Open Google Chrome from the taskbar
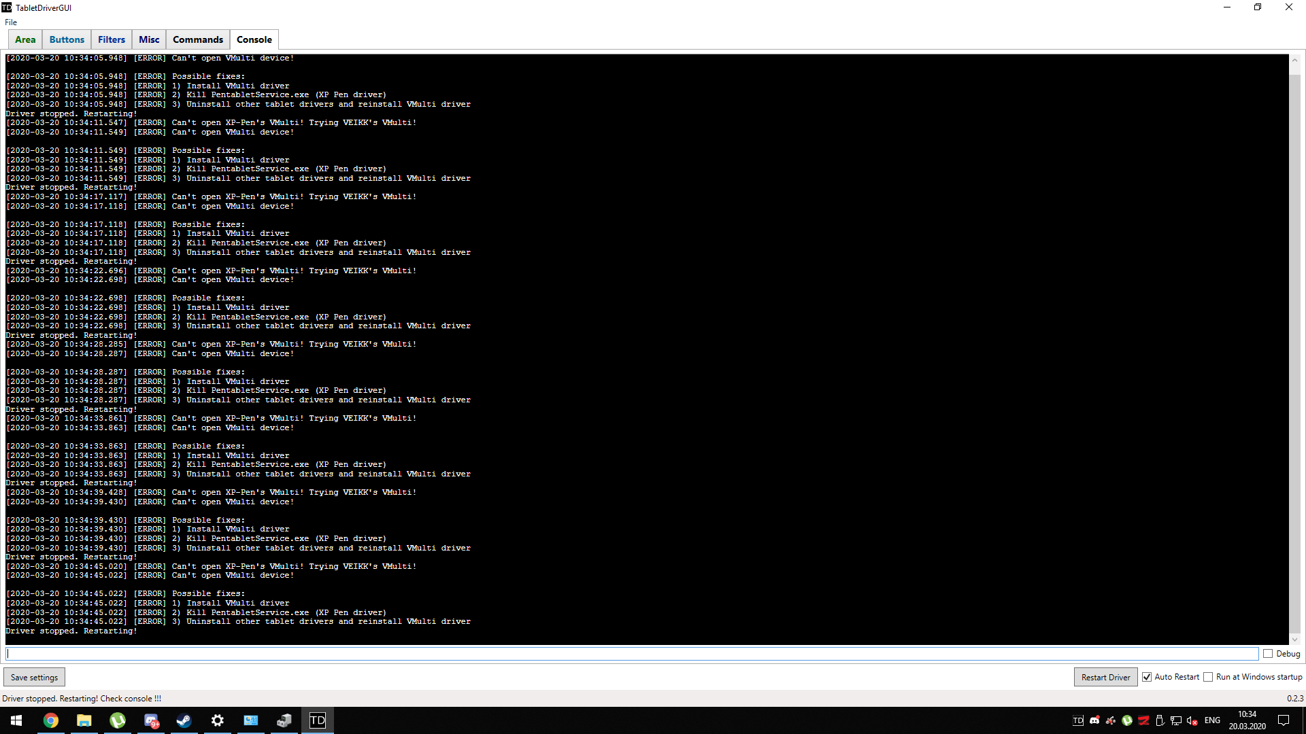The image size is (1306, 734). (51, 720)
